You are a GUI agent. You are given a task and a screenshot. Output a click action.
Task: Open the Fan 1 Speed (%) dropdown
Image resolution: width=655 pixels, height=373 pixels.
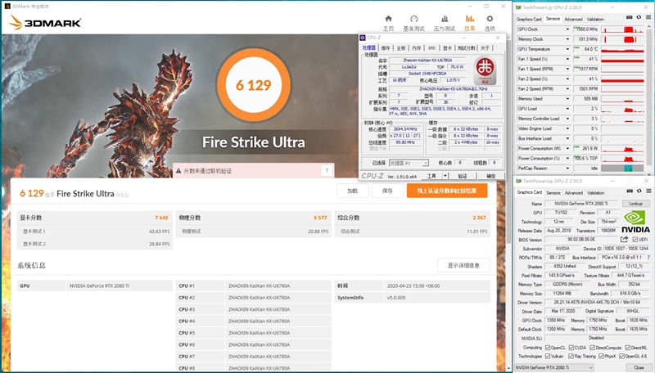click(567, 59)
